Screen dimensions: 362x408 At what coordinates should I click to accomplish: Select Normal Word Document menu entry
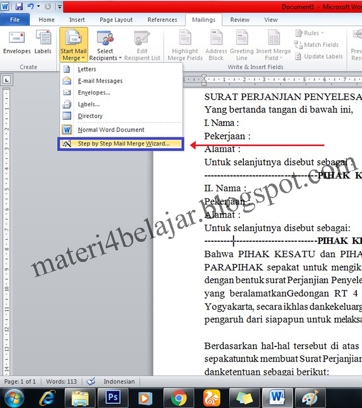121,130
